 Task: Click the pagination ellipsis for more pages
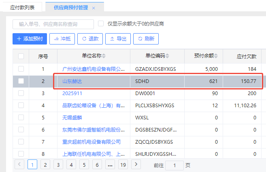point(110,164)
